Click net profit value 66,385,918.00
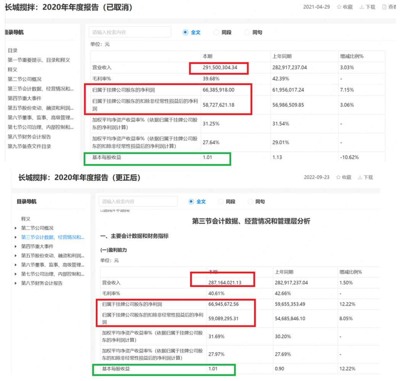This screenshot has width=412, height=381. tap(218, 90)
